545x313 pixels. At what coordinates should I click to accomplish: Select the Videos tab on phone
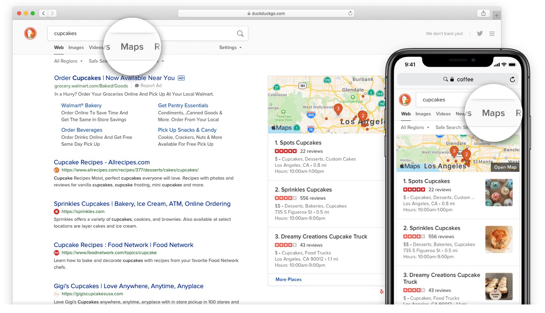[x=443, y=114]
